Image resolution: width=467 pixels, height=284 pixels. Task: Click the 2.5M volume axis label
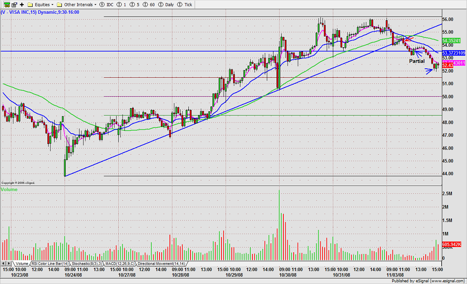click(447, 193)
